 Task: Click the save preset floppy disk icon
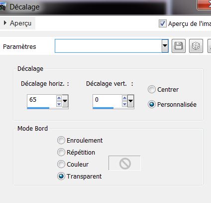pos(179,46)
